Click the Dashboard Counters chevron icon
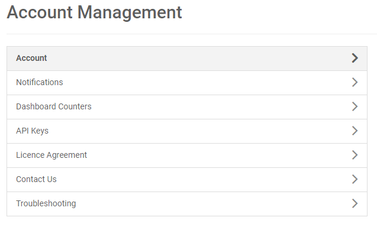Image resolution: width=377 pixels, height=240 pixels. click(355, 106)
